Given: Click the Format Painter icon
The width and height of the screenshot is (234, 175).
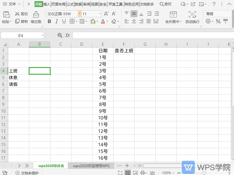Looking at the screenshot, I should [x=36, y=15].
